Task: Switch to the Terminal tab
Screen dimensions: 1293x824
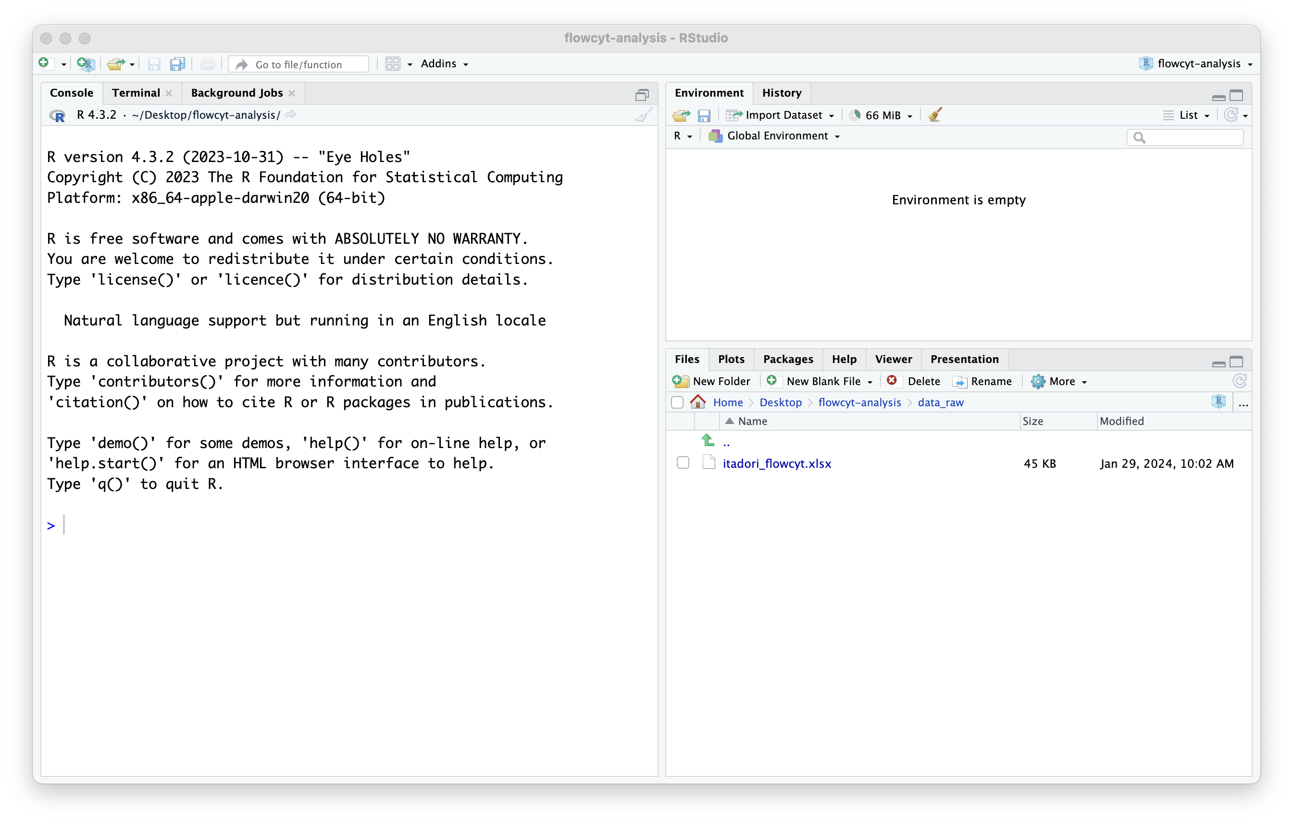Action: coord(136,93)
